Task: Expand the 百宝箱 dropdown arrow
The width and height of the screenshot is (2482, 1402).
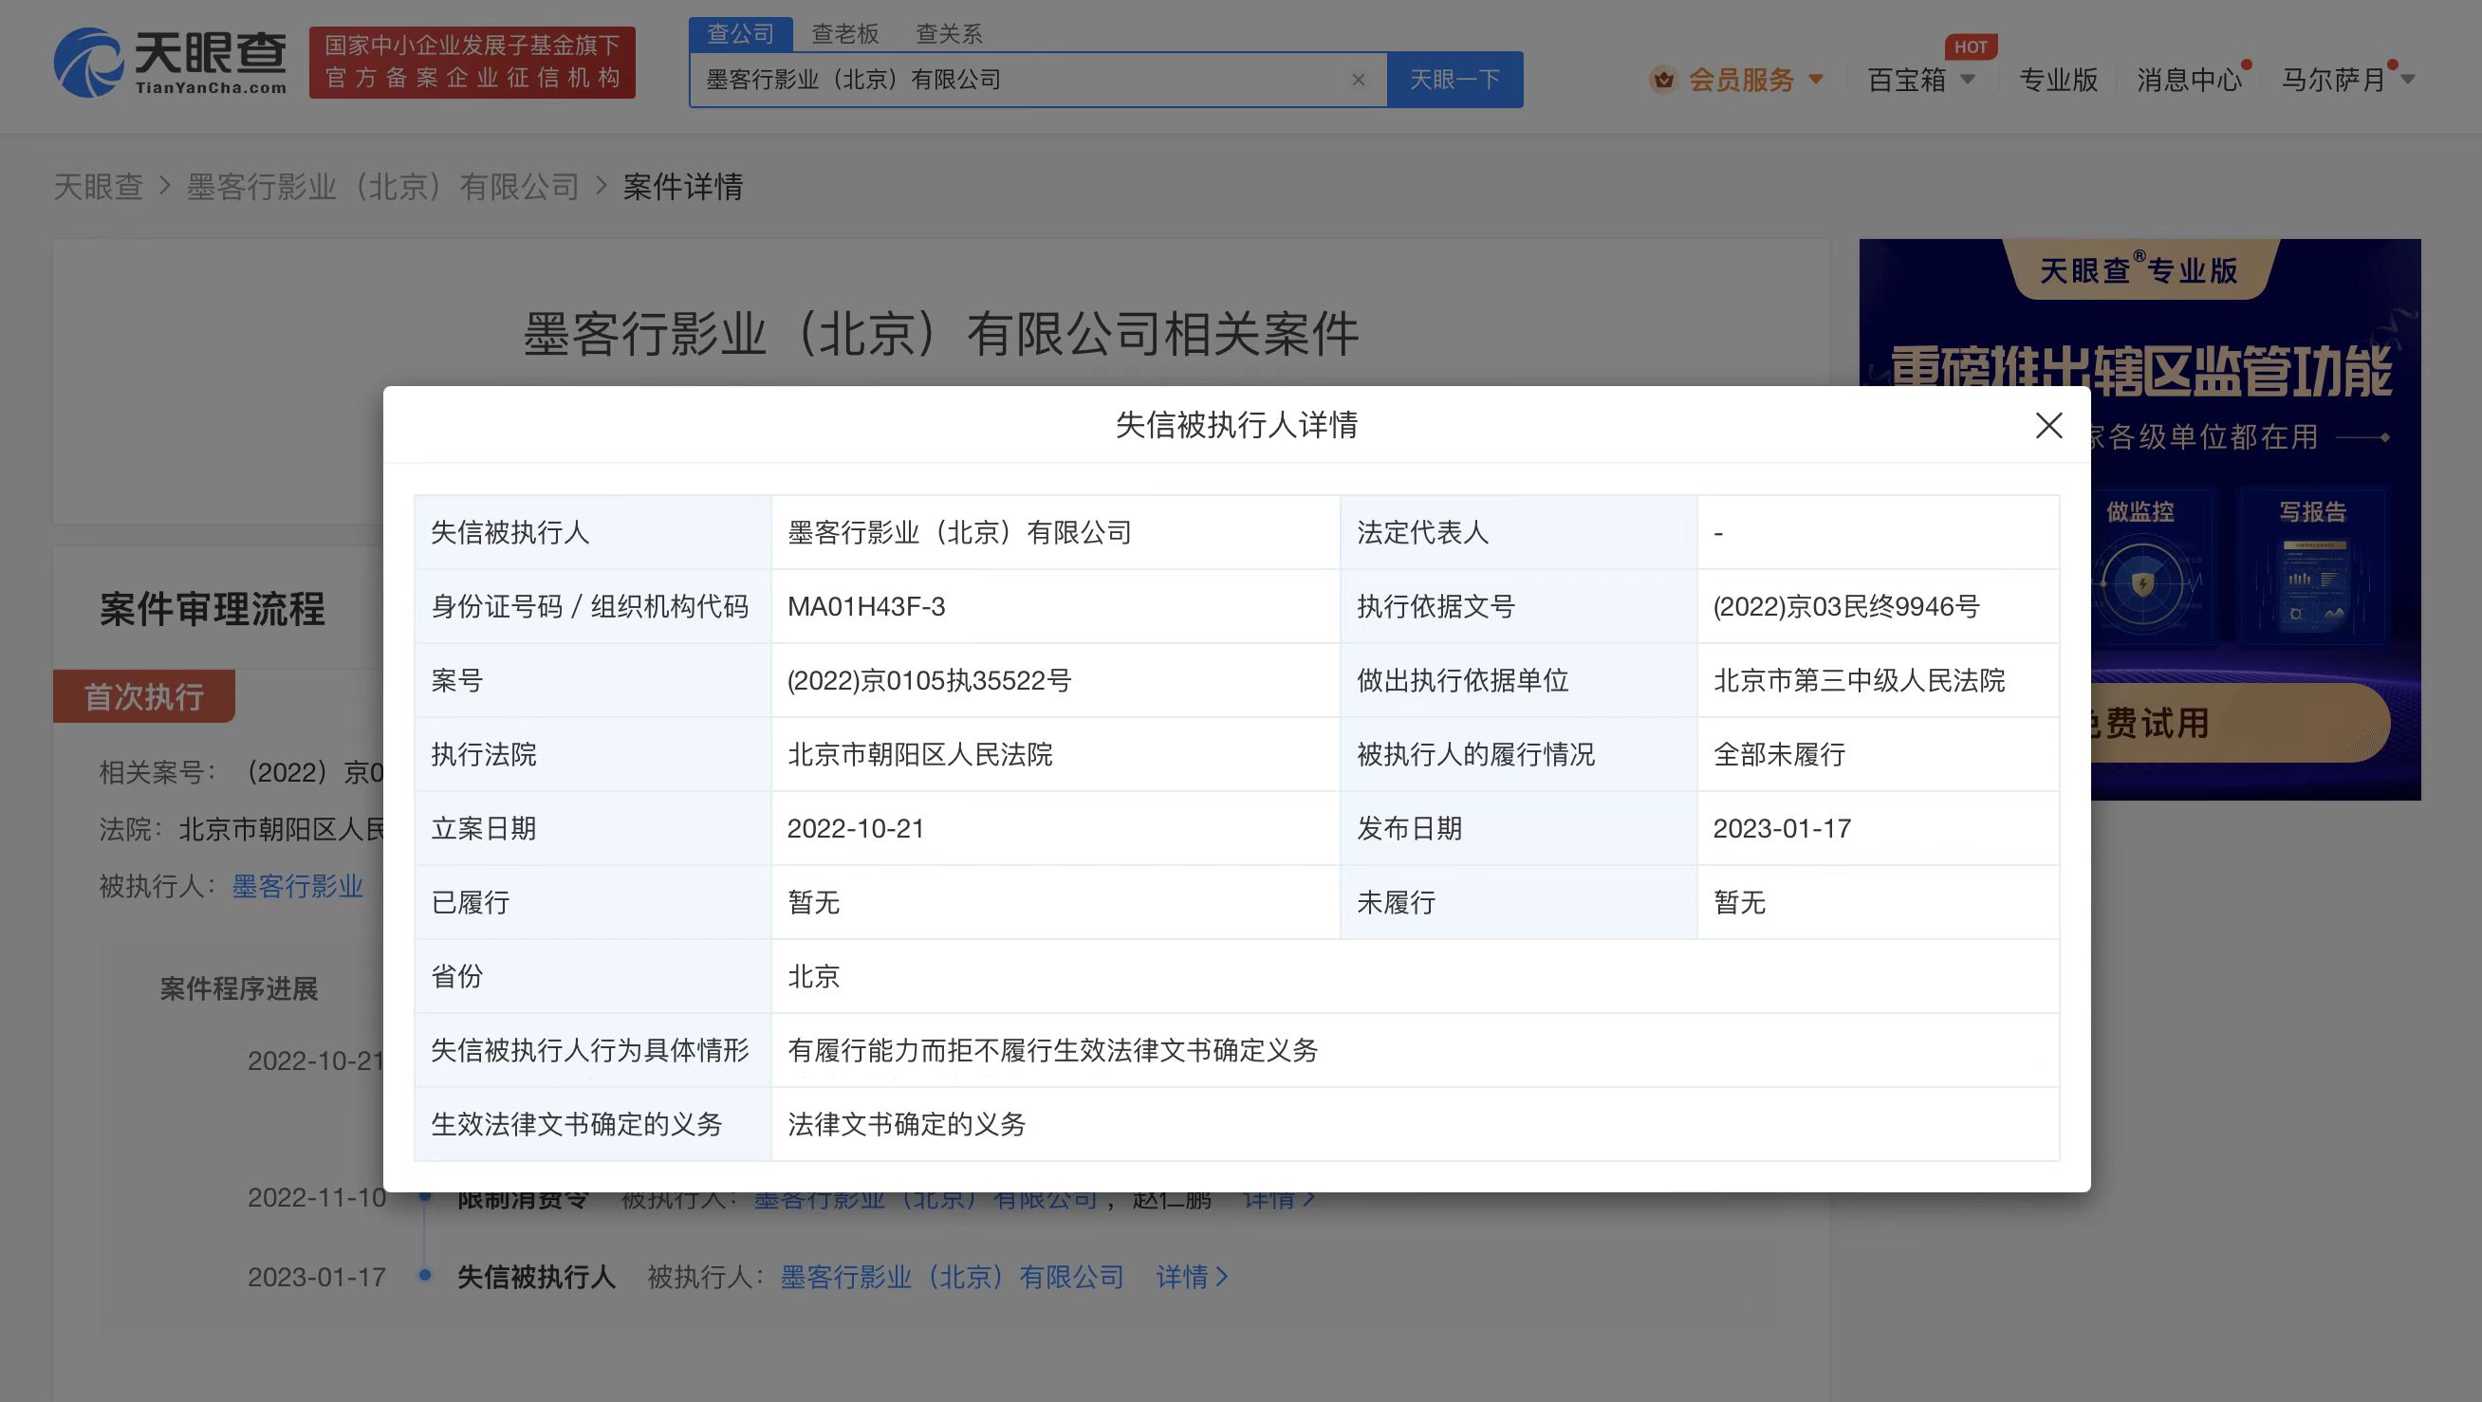Action: click(1969, 79)
